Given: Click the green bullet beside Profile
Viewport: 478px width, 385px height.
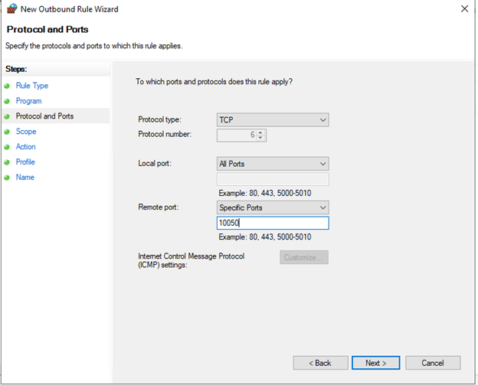Looking at the screenshot, I should point(7,162).
